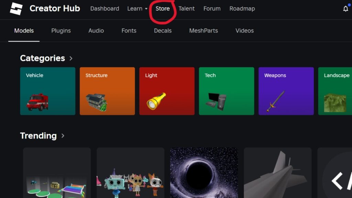This screenshot has height=198, width=352.
Task: Open notifications with the bell icon
Action: [x=345, y=9]
